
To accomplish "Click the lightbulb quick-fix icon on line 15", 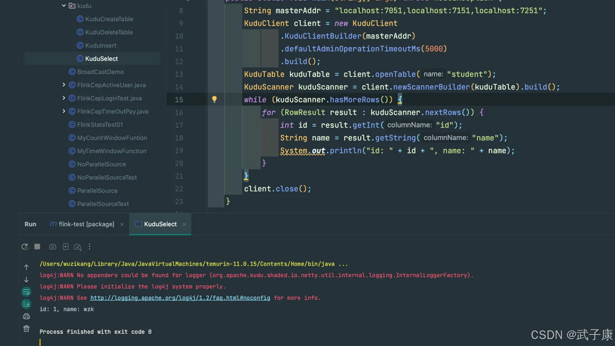I will (x=214, y=99).
